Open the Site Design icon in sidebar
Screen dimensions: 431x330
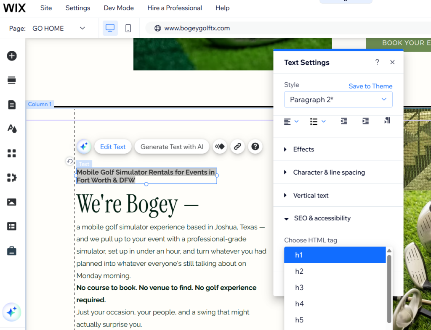pyautogui.click(x=12, y=128)
